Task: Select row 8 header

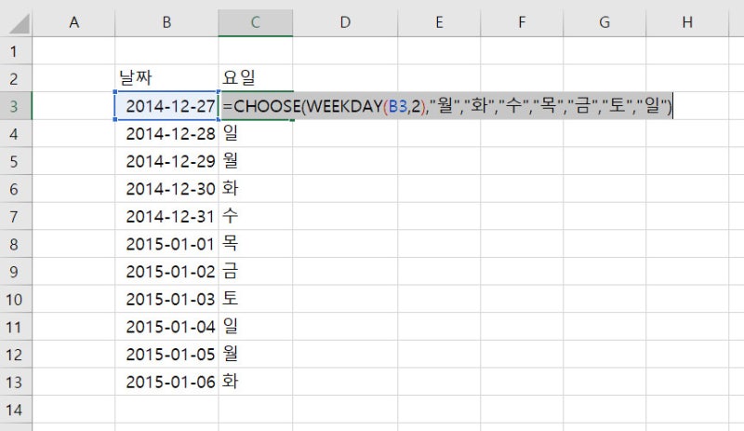Action: tap(13, 244)
